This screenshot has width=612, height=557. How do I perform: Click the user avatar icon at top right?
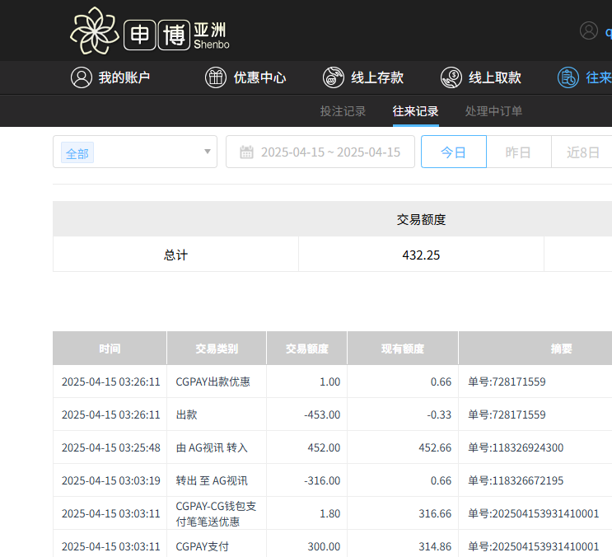tap(589, 30)
